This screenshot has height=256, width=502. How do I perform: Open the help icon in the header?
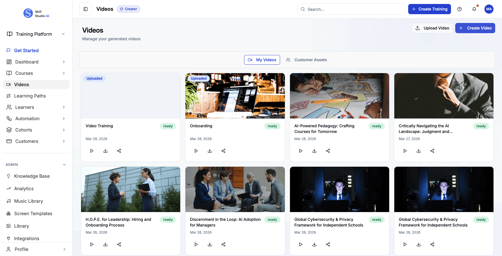click(x=459, y=9)
